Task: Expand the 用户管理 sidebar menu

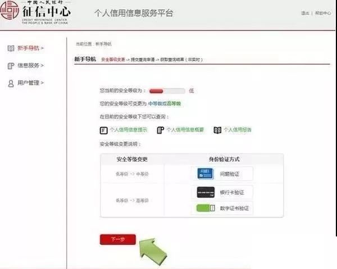Action: click(30, 83)
